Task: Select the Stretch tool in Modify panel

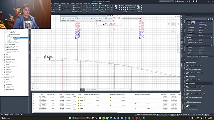Action: tap(95, 10)
